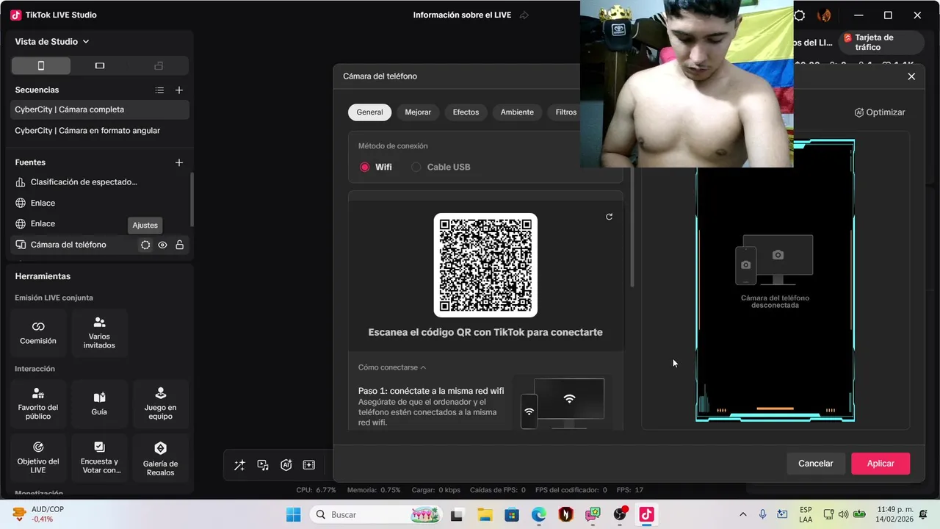Screen dimensions: 940x529
Task: Open the Windows Start menu
Action: tap(293, 514)
